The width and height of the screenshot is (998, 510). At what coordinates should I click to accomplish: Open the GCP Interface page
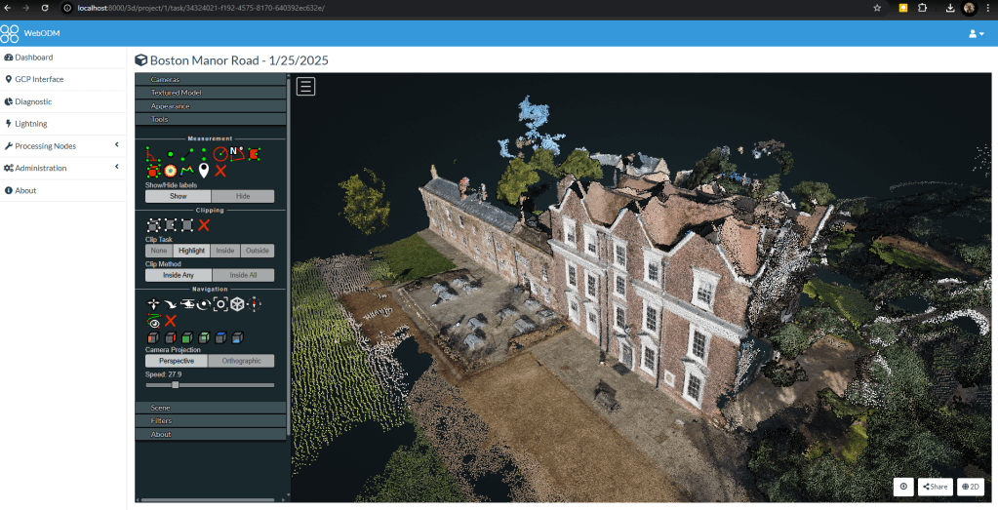tap(39, 79)
